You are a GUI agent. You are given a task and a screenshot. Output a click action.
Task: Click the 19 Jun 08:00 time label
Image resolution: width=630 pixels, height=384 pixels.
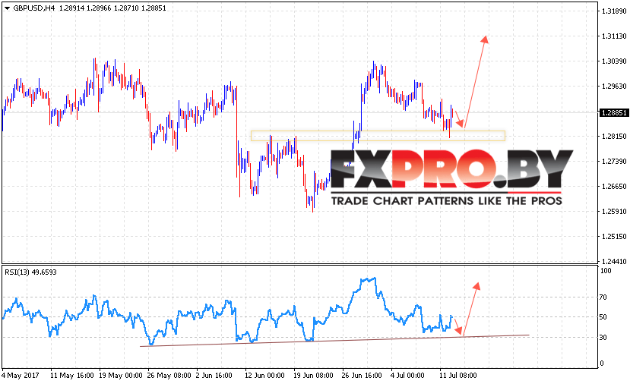313,376
